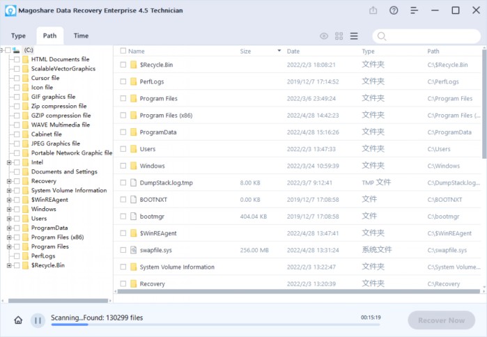Switch to grid thumbnail view icon

coord(339,36)
